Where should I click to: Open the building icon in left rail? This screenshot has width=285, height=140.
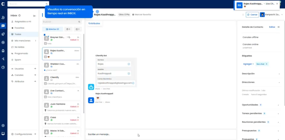(3, 51)
